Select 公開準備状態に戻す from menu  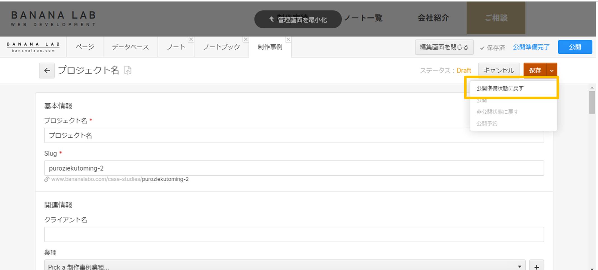tap(513, 88)
